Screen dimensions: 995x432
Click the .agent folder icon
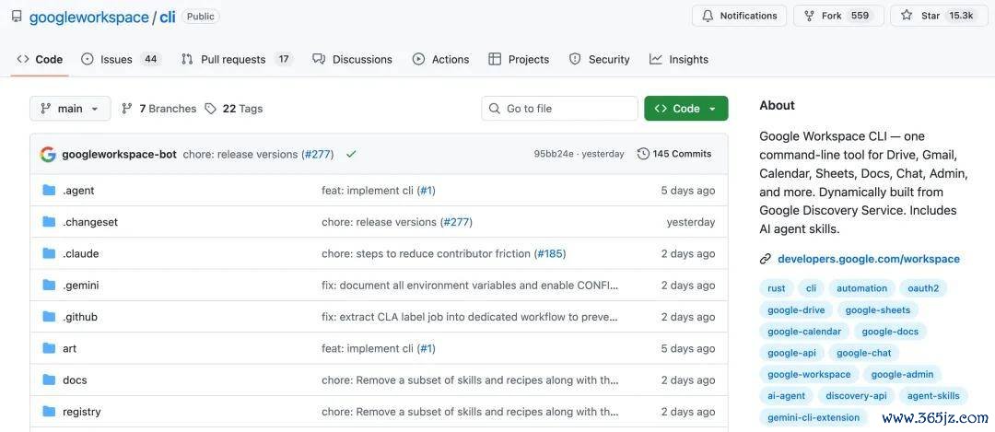click(x=49, y=191)
